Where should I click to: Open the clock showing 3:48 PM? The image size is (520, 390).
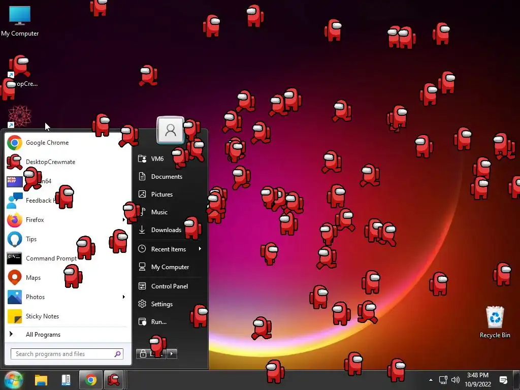click(477, 380)
